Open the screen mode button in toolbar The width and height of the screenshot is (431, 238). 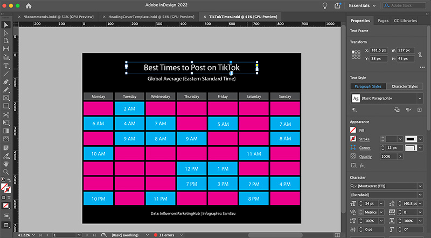[x=6, y=225]
